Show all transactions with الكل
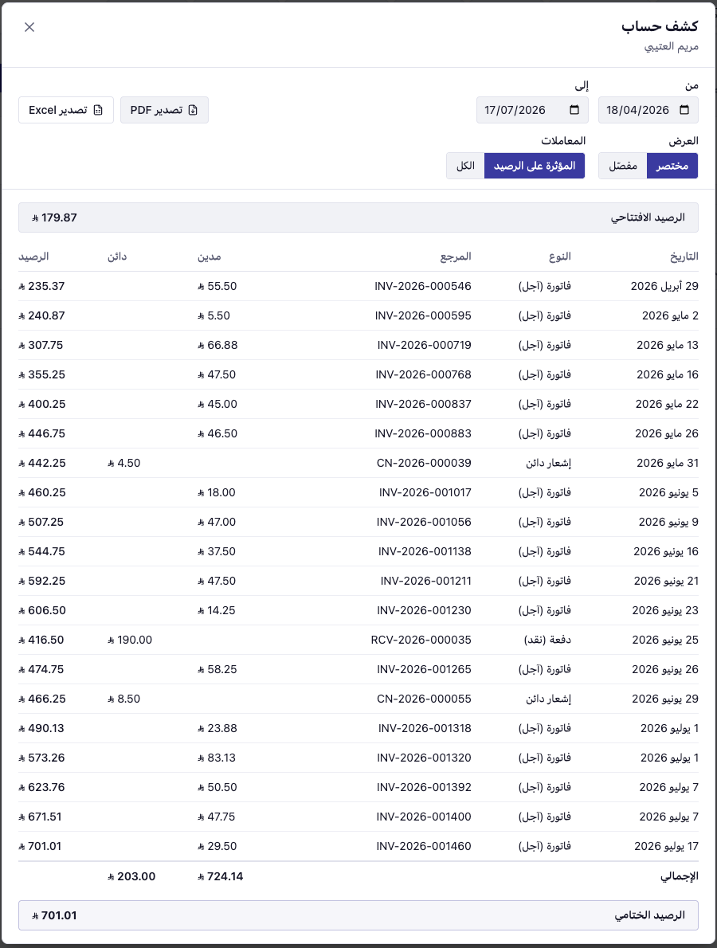Viewport: 717px width, 948px height. point(465,166)
